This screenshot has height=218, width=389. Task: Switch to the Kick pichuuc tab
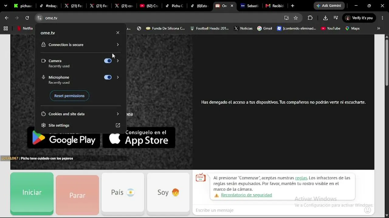(23, 6)
